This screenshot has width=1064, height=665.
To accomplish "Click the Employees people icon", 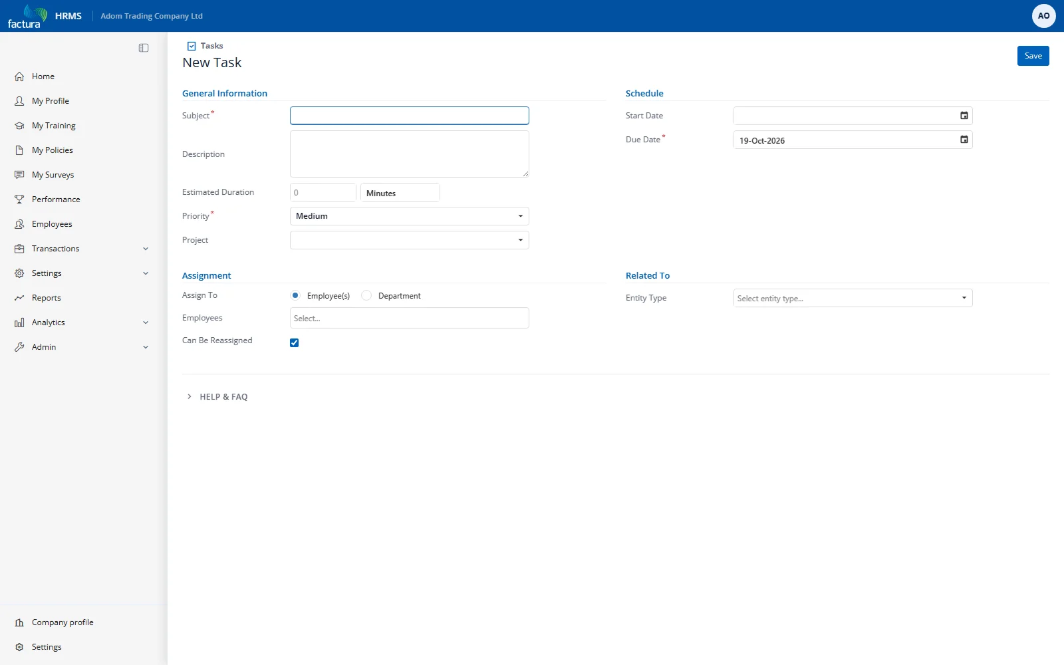I will click(19, 224).
